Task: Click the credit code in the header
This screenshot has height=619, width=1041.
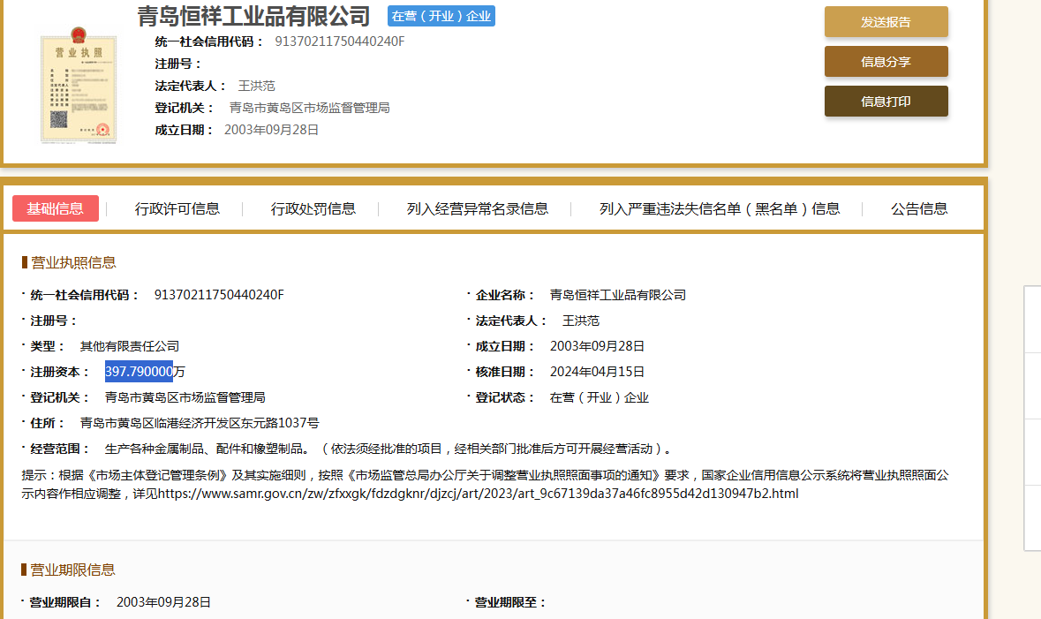Action: pyautogui.click(x=340, y=41)
